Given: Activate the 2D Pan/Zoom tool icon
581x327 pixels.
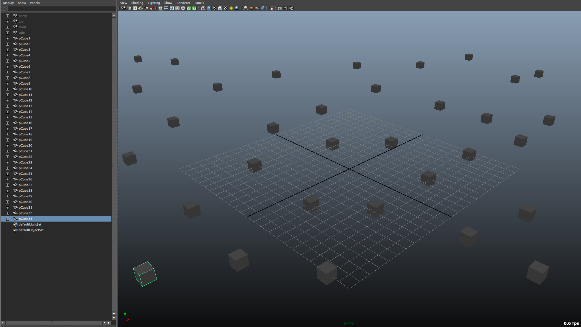Looking at the screenshot, I should (x=146, y=8).
